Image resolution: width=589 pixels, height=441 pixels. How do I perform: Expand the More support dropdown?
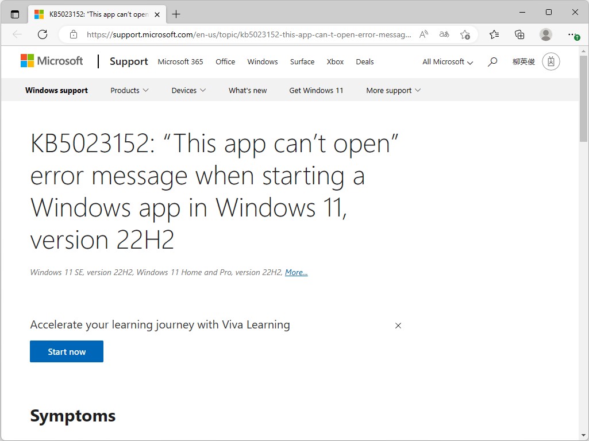[x=393, y=91]
